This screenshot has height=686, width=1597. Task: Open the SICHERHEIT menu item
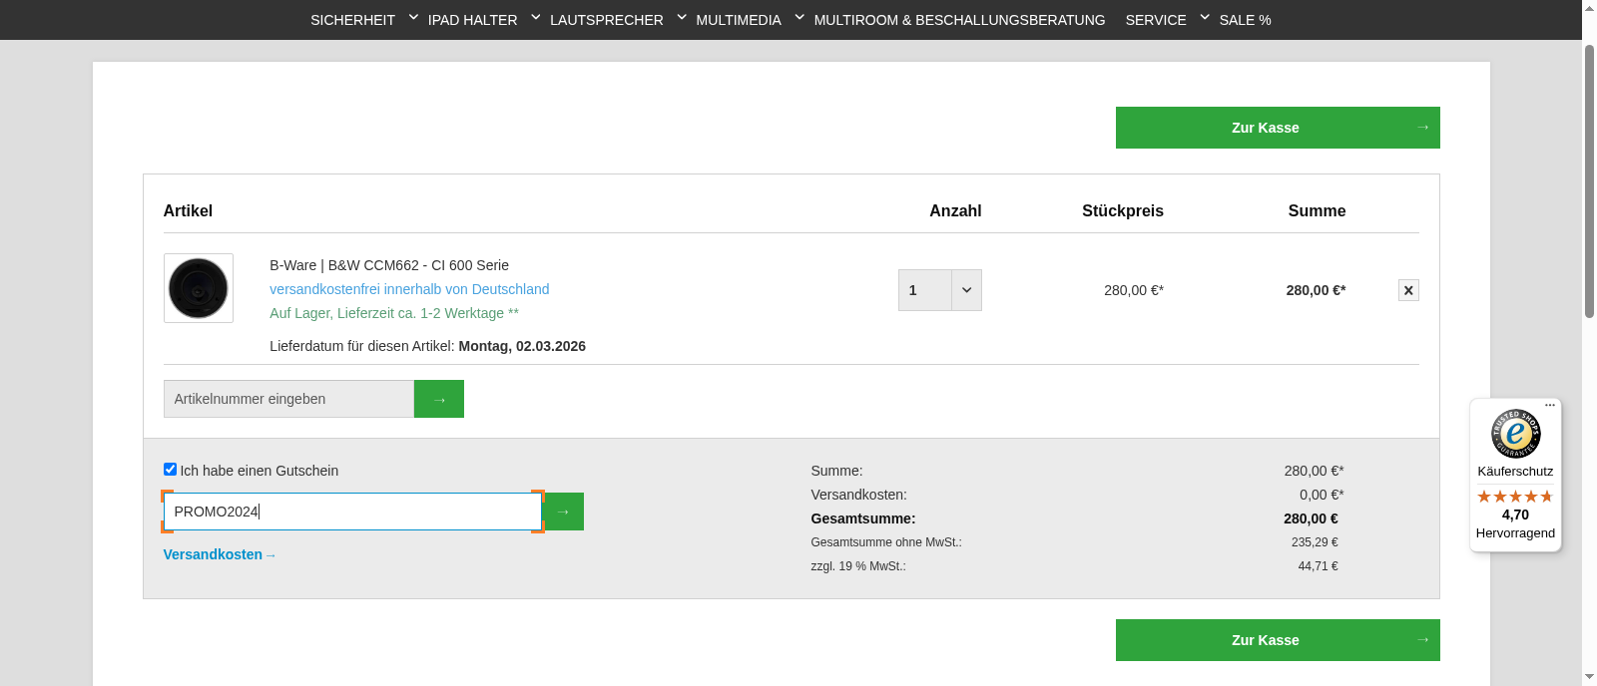(352, 20)
